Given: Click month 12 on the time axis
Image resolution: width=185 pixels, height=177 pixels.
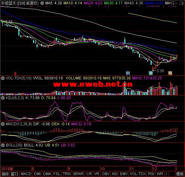Looking at the screenshot, I should (155, 169).
